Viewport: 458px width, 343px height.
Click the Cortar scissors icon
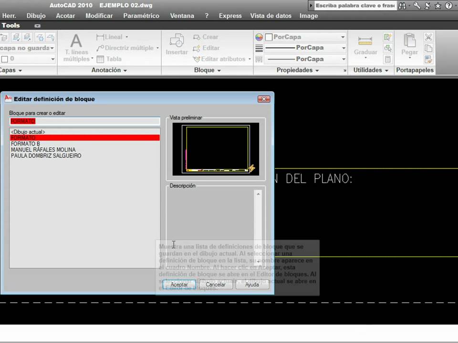(428, 37)
